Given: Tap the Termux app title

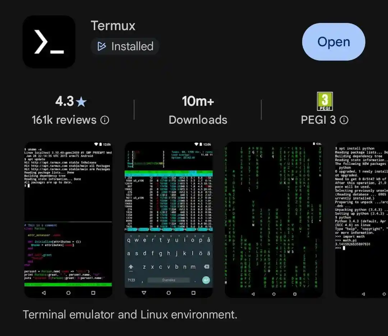Looking at the screenshot, I should tap(113, 25).
